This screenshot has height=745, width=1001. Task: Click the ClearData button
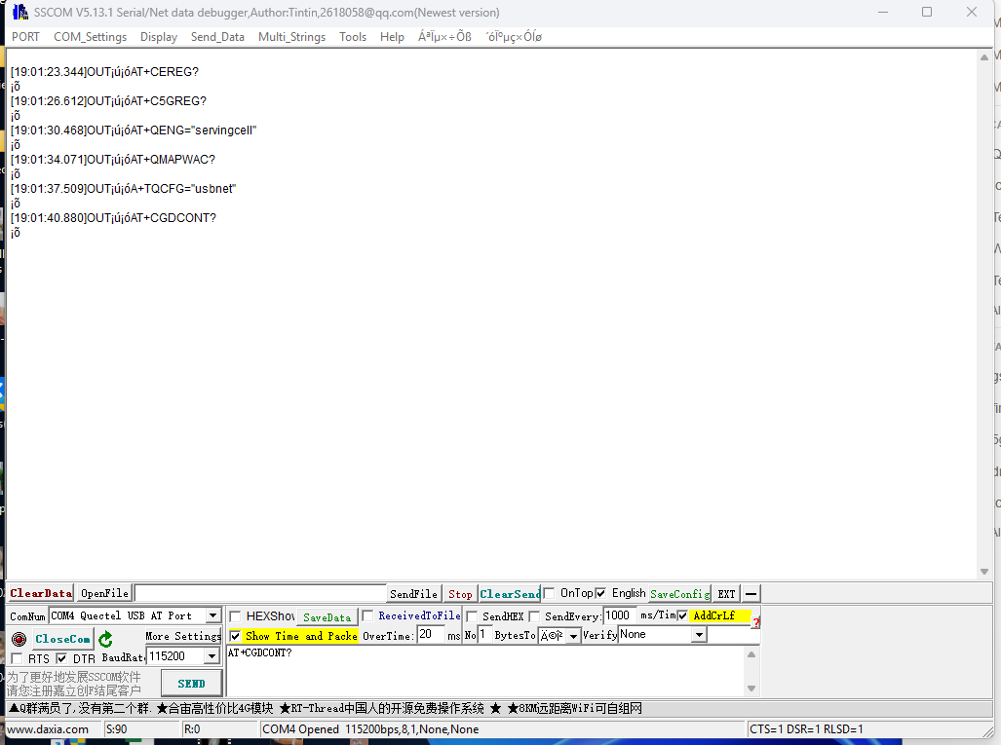click(41, 593)
